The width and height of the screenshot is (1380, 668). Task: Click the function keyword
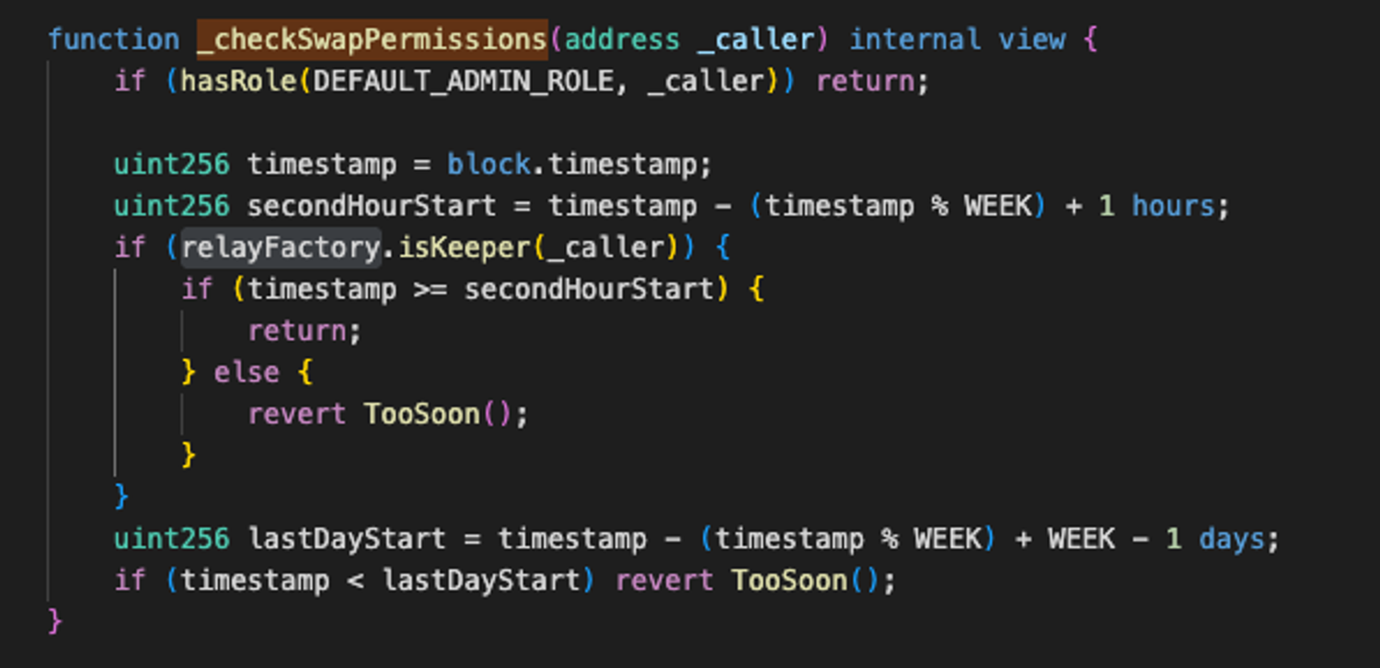[x=113, y=40]
